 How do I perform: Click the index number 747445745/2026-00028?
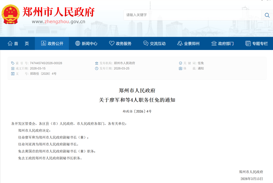pyautogui.click(x=46, y=63)
